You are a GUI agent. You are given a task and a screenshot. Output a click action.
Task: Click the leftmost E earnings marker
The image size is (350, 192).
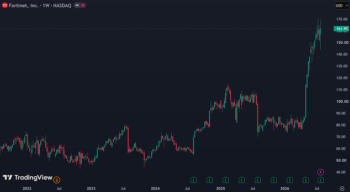click(194, 180)
